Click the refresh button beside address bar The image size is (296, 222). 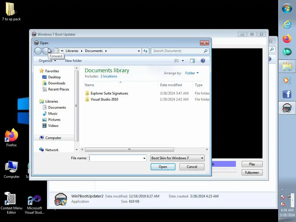pyautogui.click(x=145, y=51)
